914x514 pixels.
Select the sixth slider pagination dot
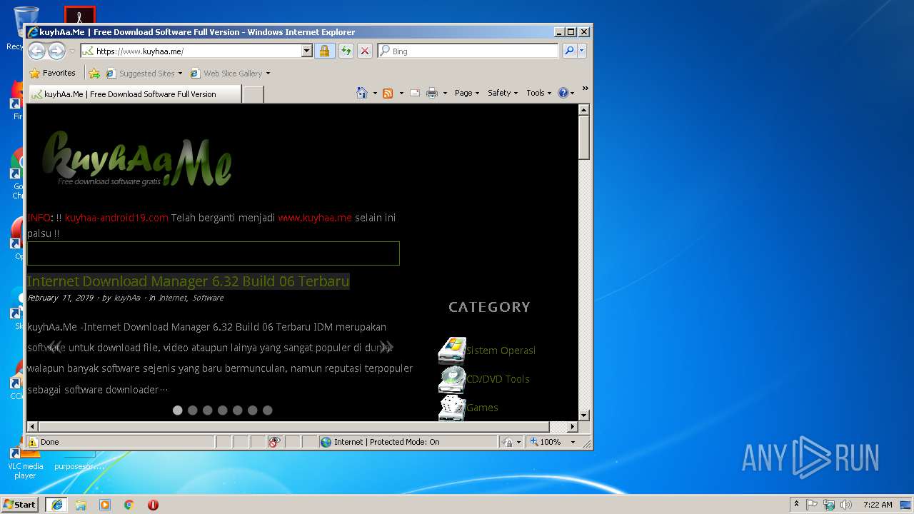tap(253, 410)
